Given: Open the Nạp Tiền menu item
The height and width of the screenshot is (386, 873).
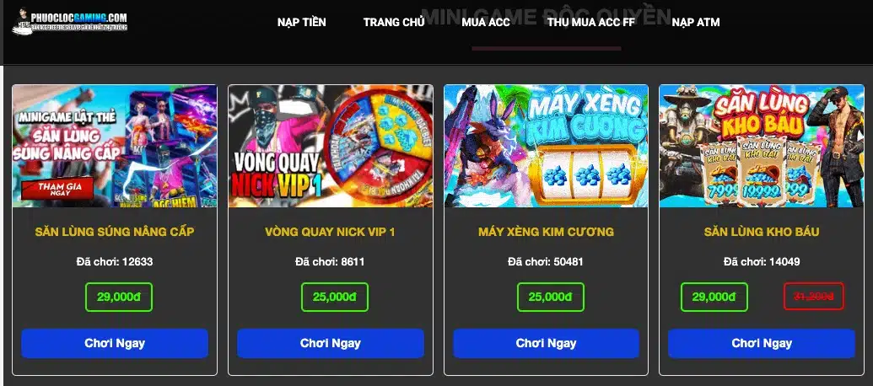Looking at the screenshot, I should coord(302,22).
